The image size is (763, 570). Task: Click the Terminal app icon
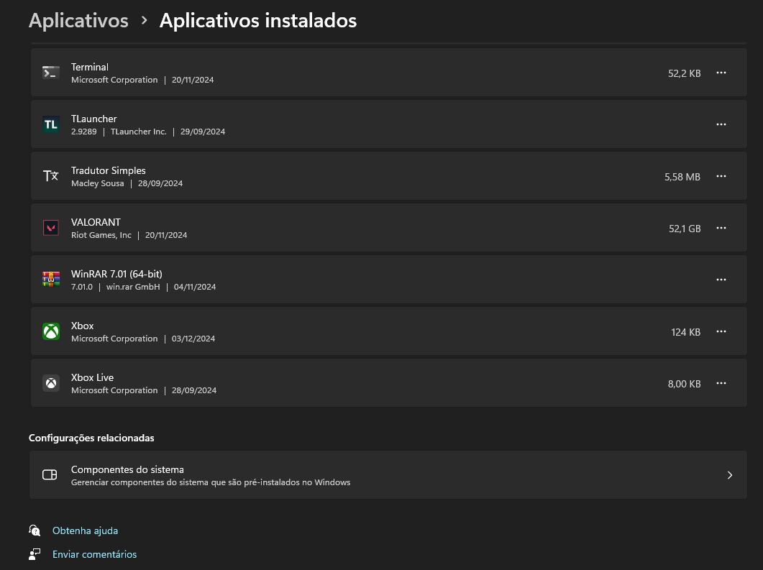tap(50, 73)
